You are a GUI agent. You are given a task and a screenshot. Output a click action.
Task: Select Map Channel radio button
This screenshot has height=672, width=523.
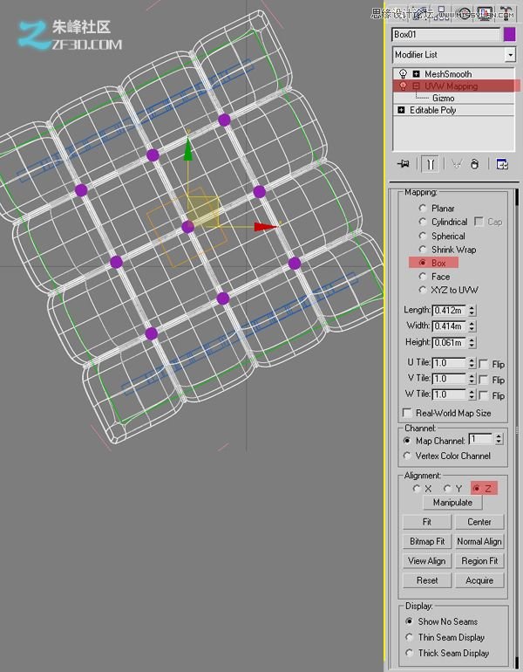tap(407, 441)
